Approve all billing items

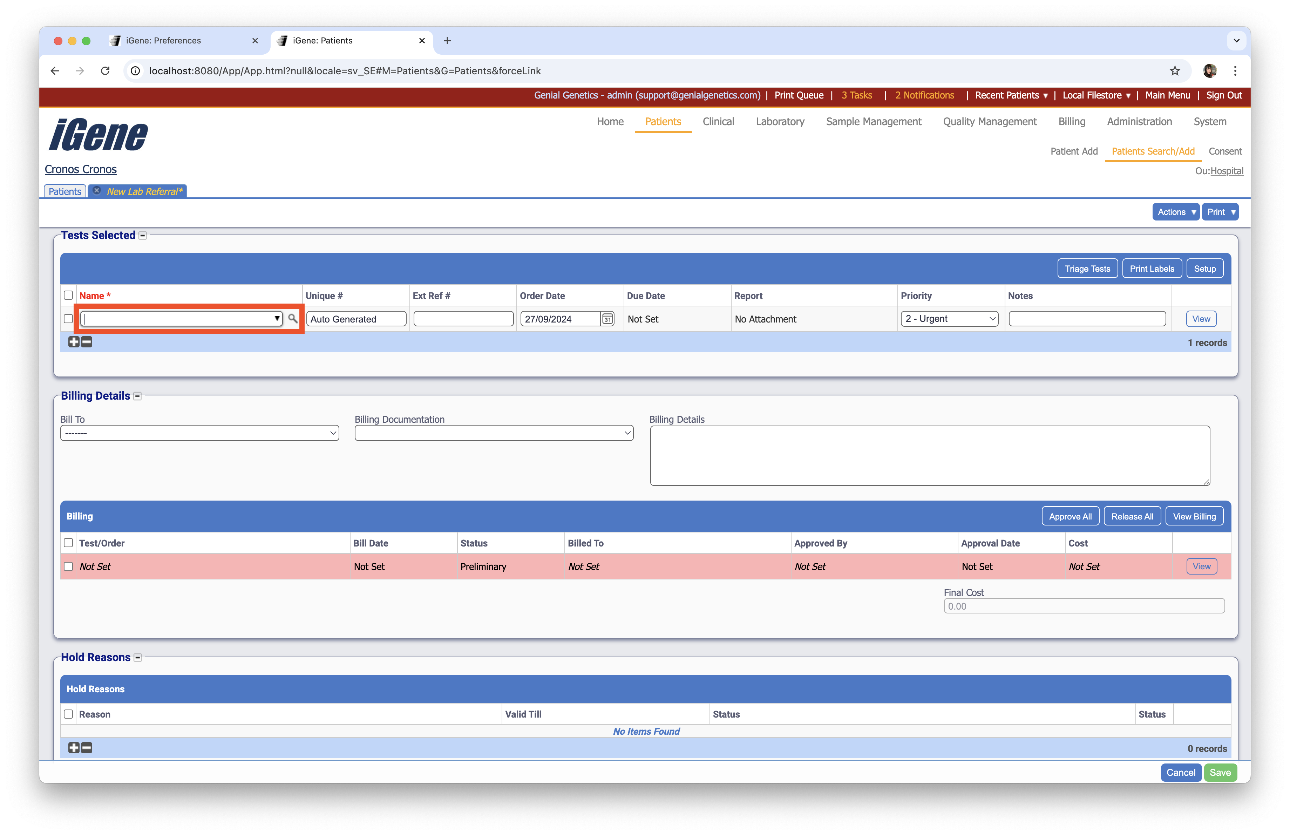point(1071,516)
